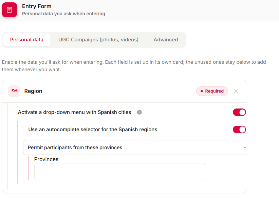The height and width of the screenshot is (198, 279).
Task: Disable the Spanish cities drop-down menu toggle
Action: coord(239,112)
